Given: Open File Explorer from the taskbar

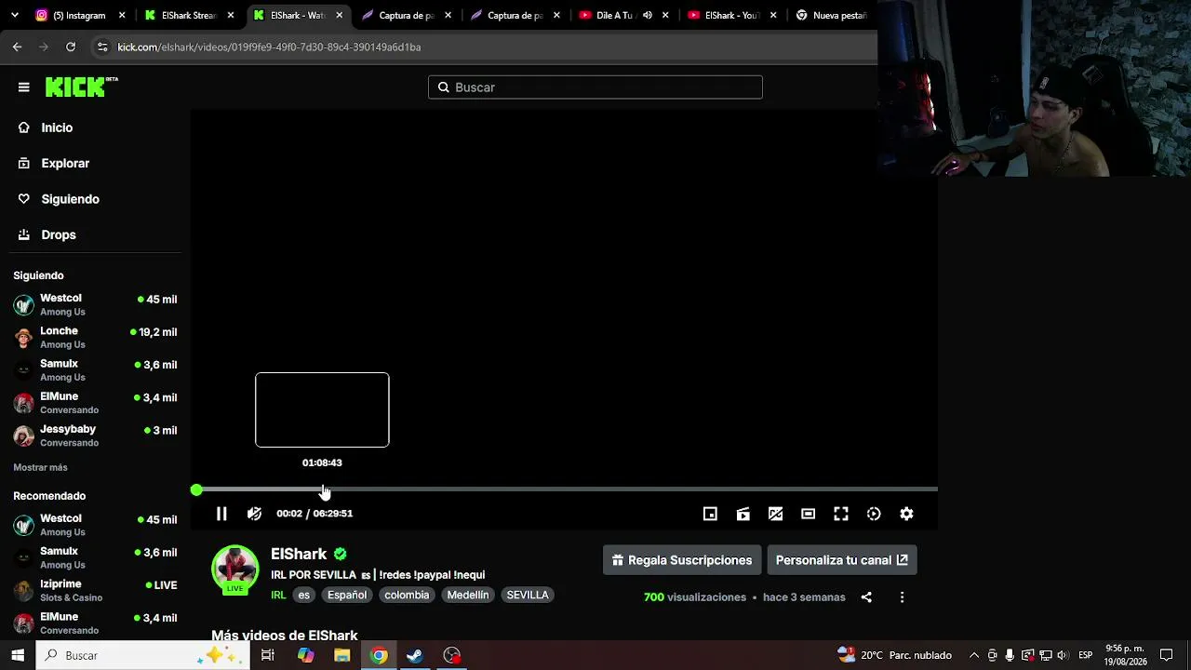Looking at the screenshot, I should (342, 655).
